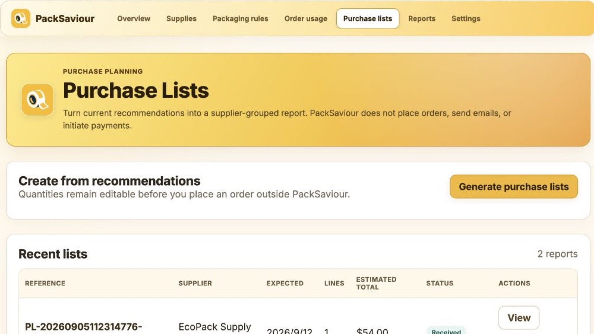Open the Reports tab

[x=422, y=19]
